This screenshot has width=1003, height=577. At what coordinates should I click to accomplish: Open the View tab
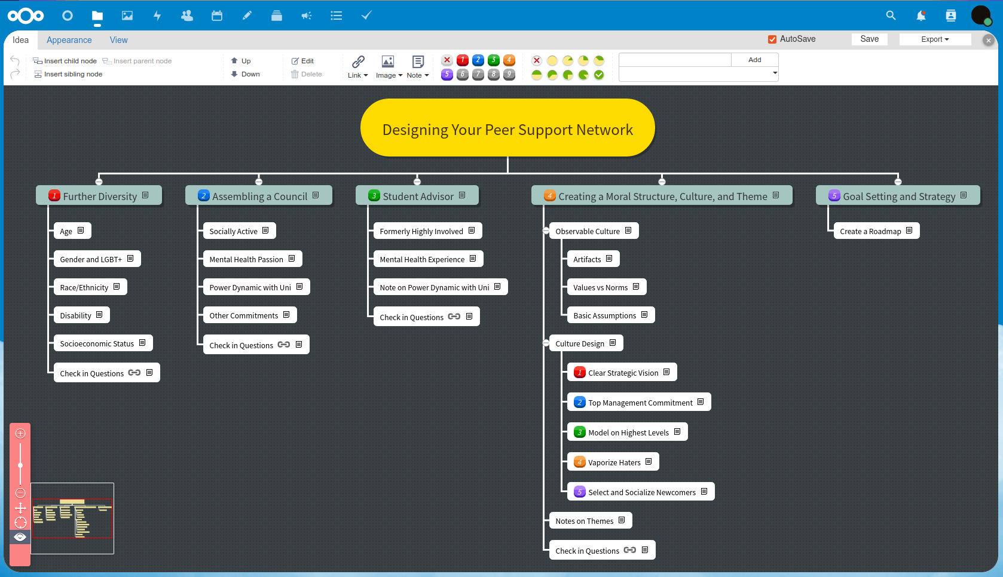click(x=118, y=40)
